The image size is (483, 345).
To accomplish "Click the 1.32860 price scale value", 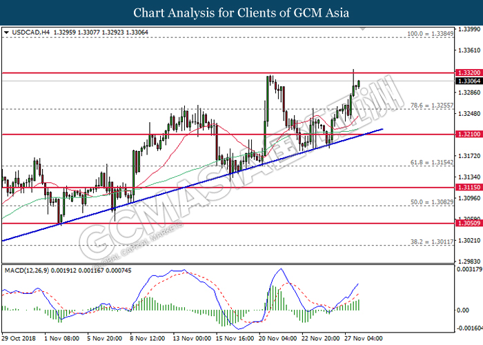I will pos(469,92).
